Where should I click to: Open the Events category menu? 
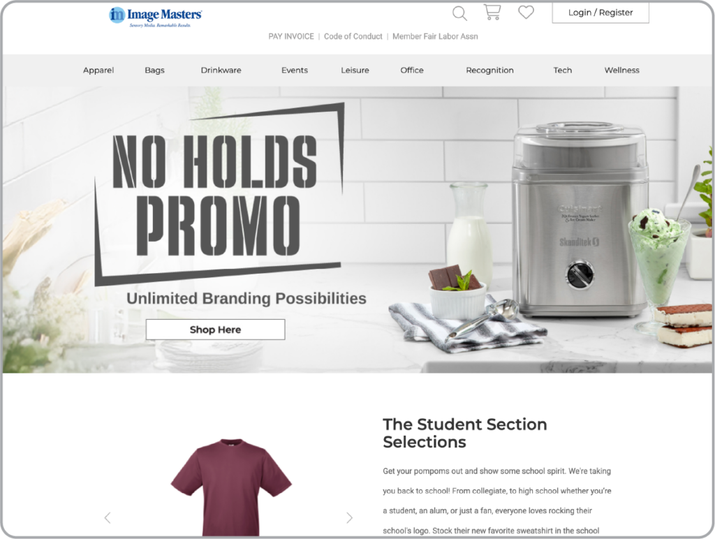295,71
